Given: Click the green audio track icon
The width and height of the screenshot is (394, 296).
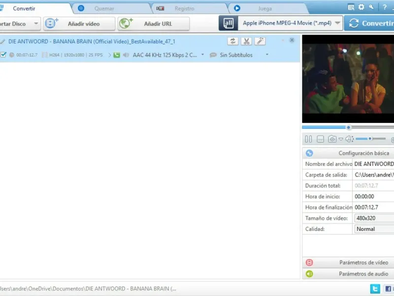Looking at the screenshot, I should [117, 55].
